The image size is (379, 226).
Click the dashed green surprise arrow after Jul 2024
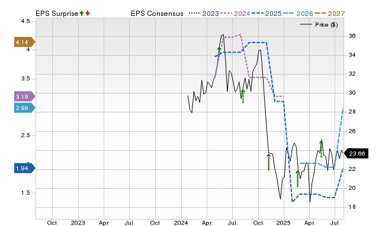tap(243, 96)
